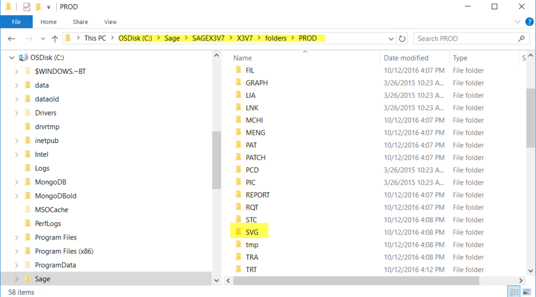
Task: Open the Customize Quick Access Toolbar dropdown
Action: (49, 7)
